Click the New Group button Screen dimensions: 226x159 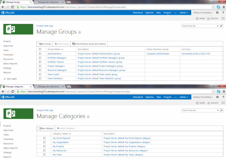click(x=45, y=44)
